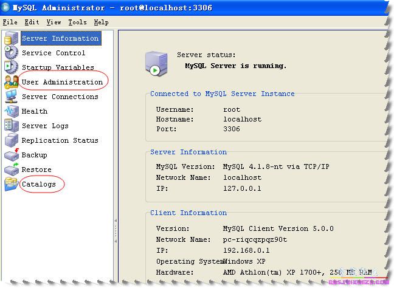The width and height of the screenshot is (394, 288).
Task: Click 'Windows XP' operating system value
Action: coord(244,261)
